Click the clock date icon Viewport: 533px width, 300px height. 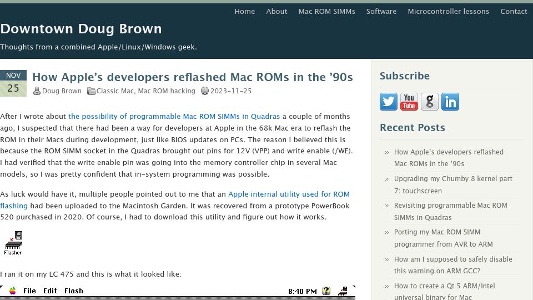tap(205, 91)
